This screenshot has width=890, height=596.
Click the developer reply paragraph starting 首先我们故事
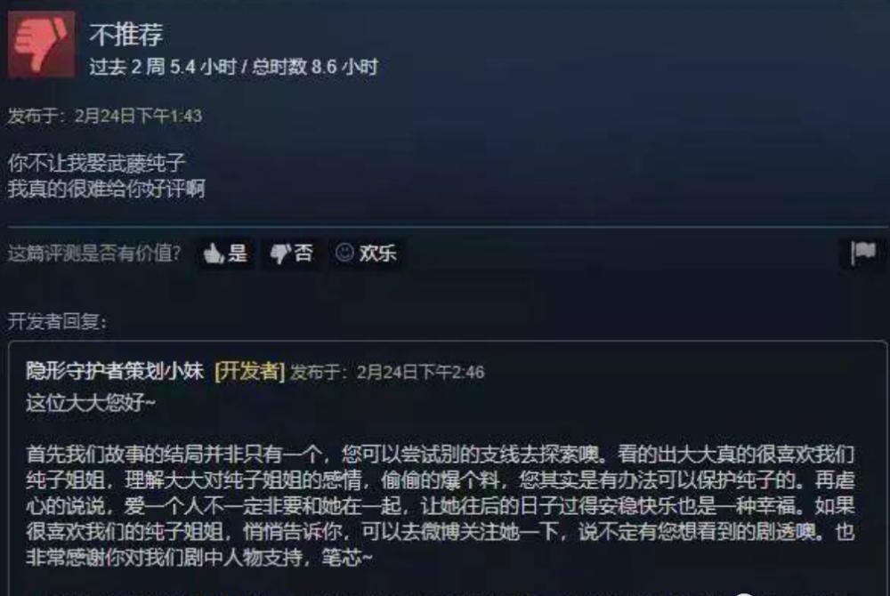[440, 506]
